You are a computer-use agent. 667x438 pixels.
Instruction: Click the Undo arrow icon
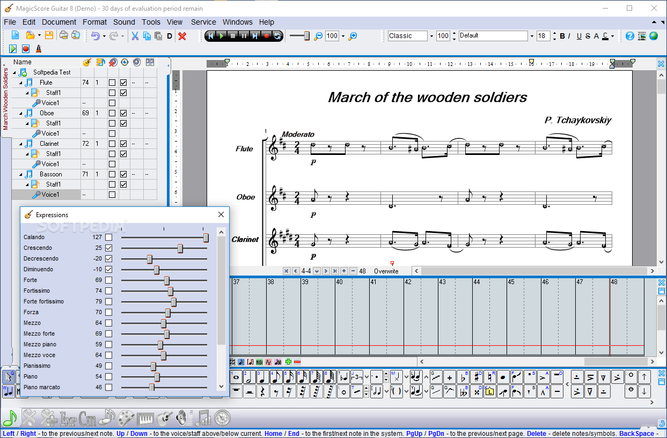[x=95, y=36]
